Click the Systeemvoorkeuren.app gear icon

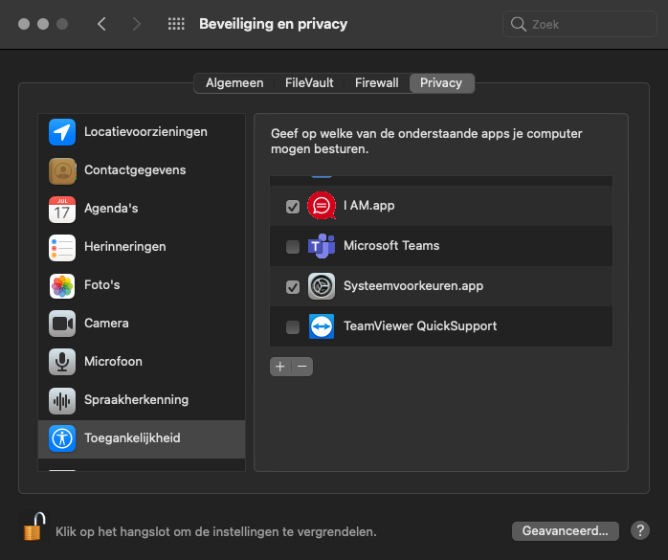click(x=322, y=286)
